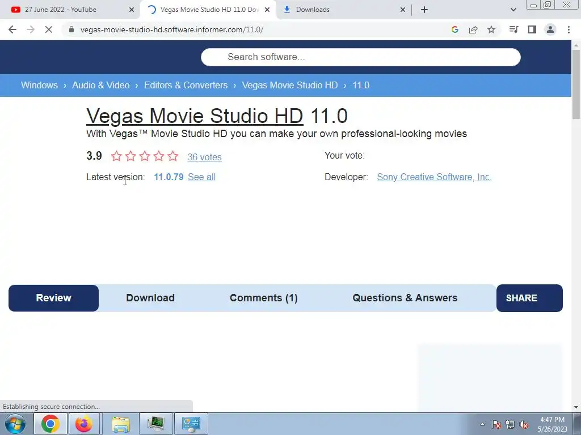The height and width of the screenshot is (435, 581).
Task: Switch to the Downloads tab
Action: (x=343, y=10)
